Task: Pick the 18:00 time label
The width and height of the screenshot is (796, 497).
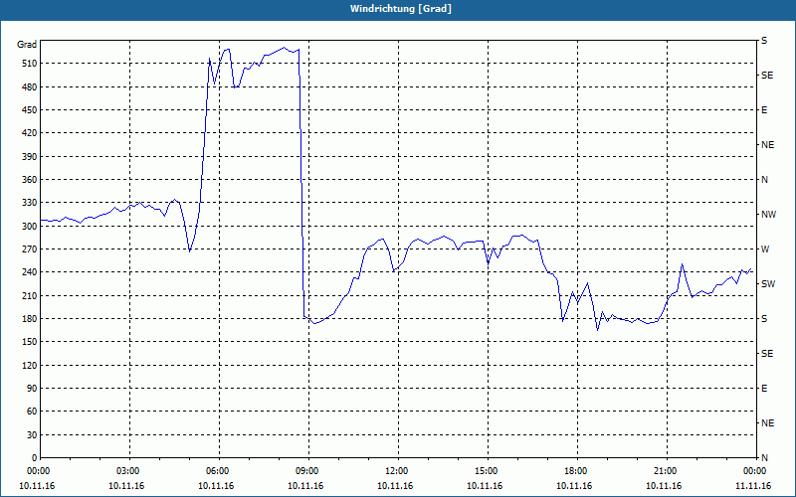Action: point(577,471)
